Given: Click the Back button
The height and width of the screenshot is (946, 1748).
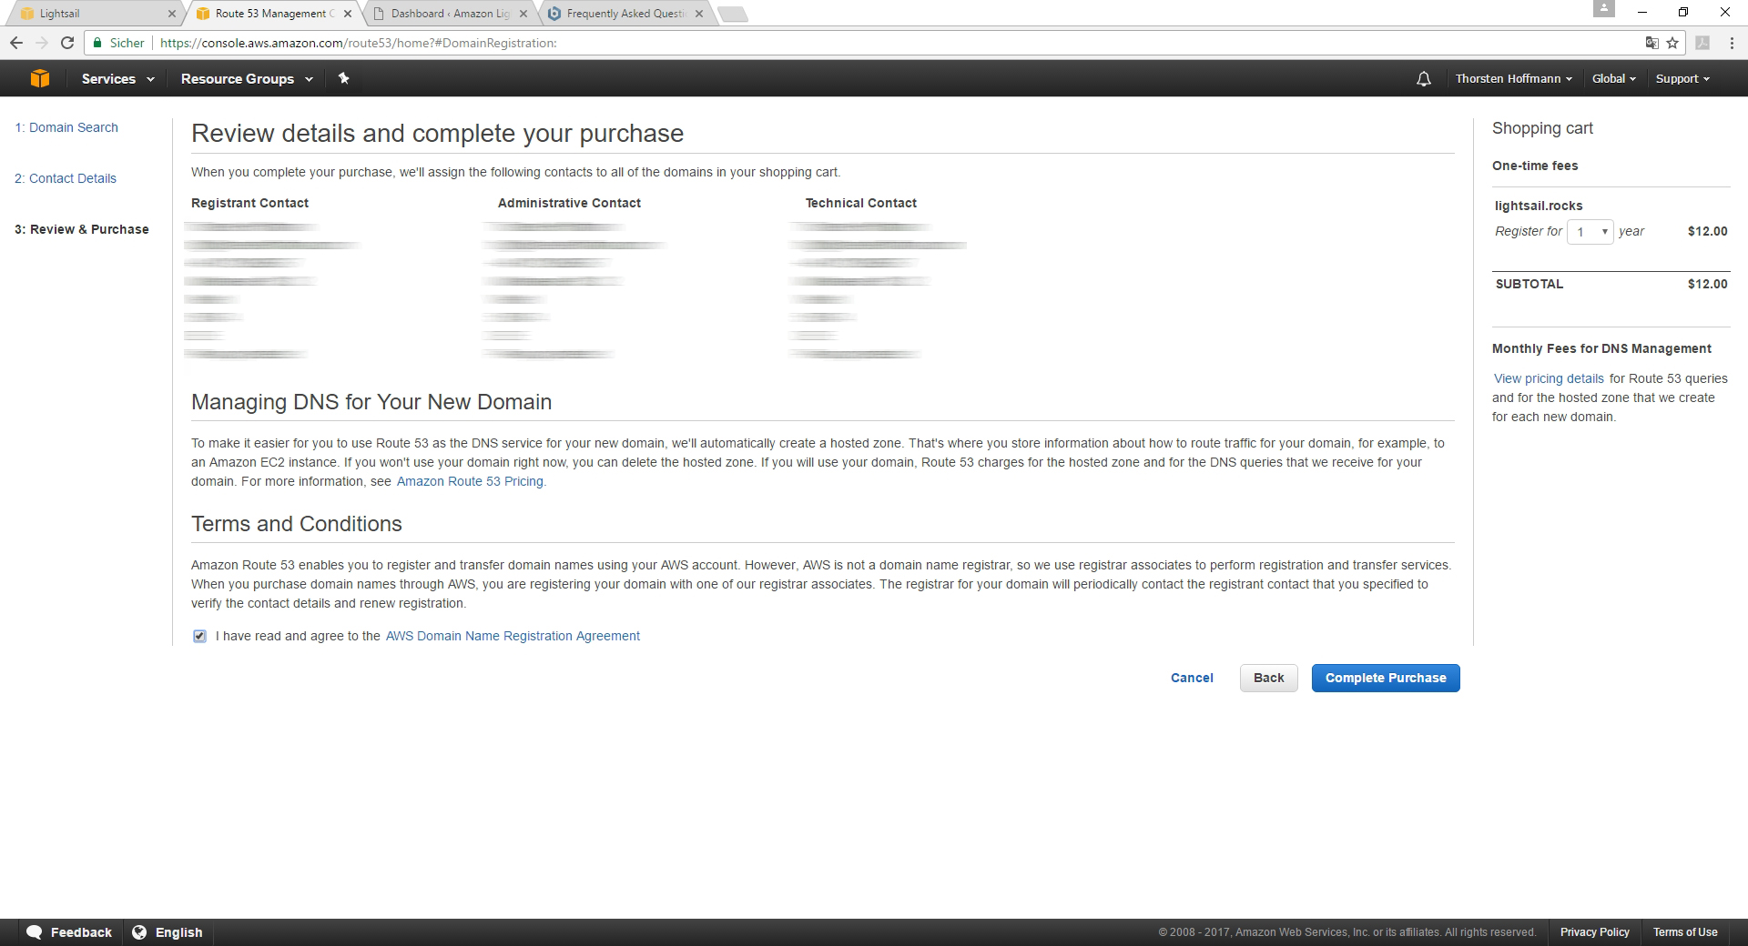Looking at the screenshot, I should tap(1268, 678).
